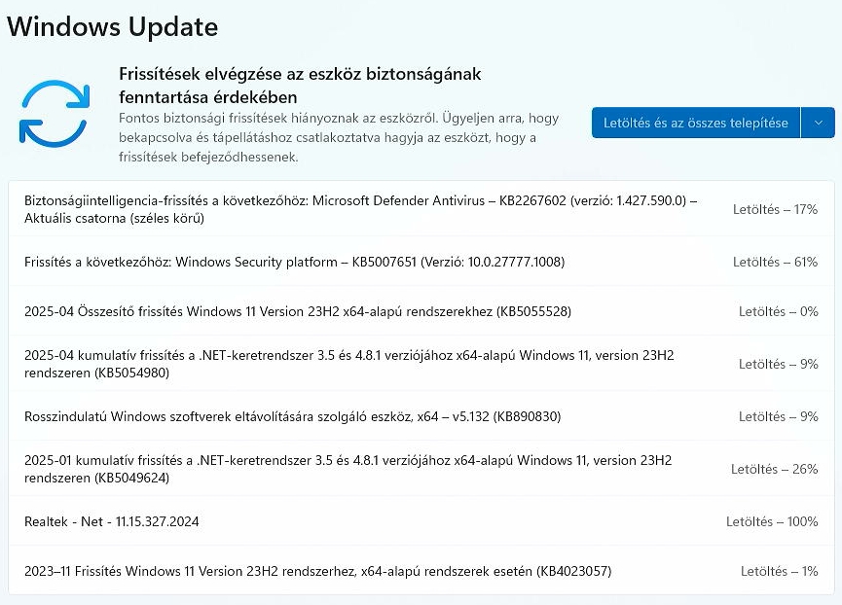Click the 2025-01 .NET update KB5049624 row

pyautogui.click(x=348, y=469)
